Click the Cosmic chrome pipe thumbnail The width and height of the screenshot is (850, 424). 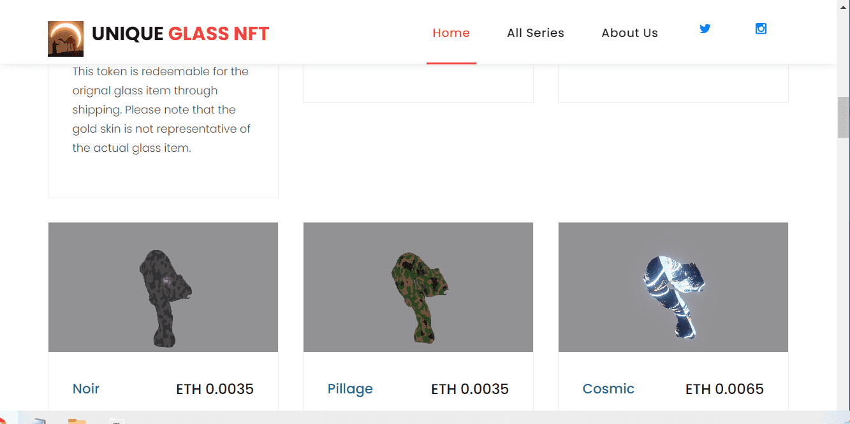pyautogui.click(x=673, y=287)
